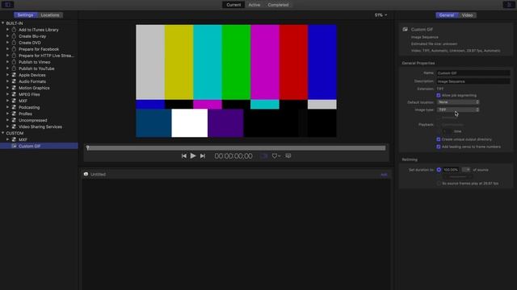Click the Uncompressed group icon

pyautogui.click(x=14, y=120)
